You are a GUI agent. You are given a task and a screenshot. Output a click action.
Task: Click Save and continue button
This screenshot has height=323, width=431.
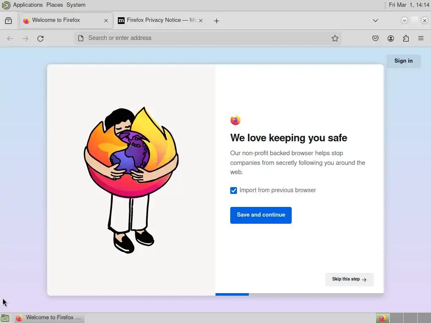(x=261, y=215)
